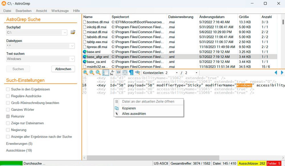Open the Kontextzeilen dropdown
The height and width of the screenshot is (166, 285).
coord(177,73)
